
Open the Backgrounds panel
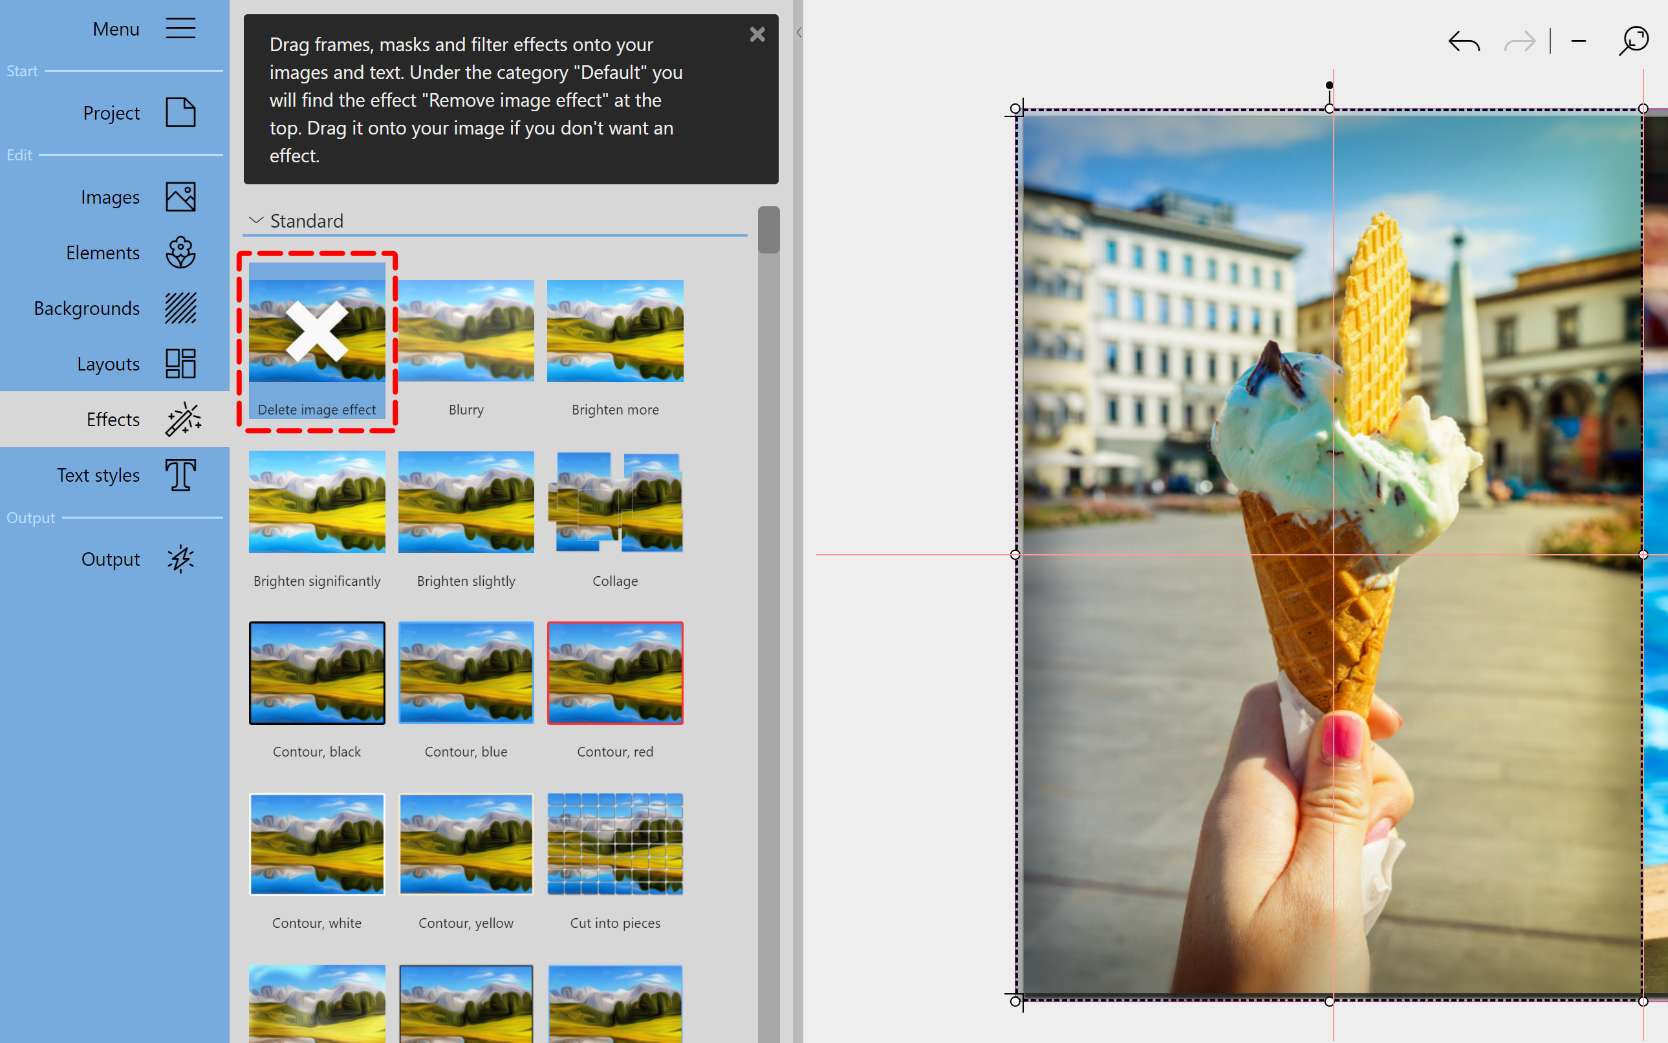click(87, 308)
